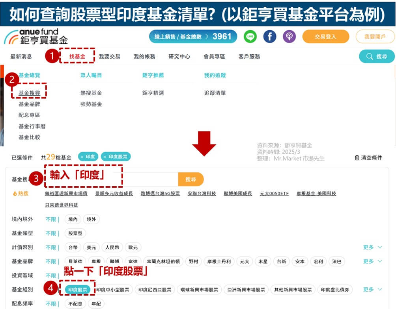Click the orange 交易登入 button
This screenshot has height=309, width=396.
pyautogui.click(x=325, y=37)
